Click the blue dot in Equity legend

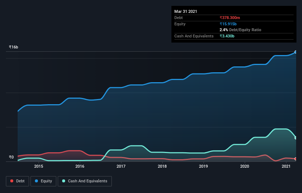click(x=36, y=181)
